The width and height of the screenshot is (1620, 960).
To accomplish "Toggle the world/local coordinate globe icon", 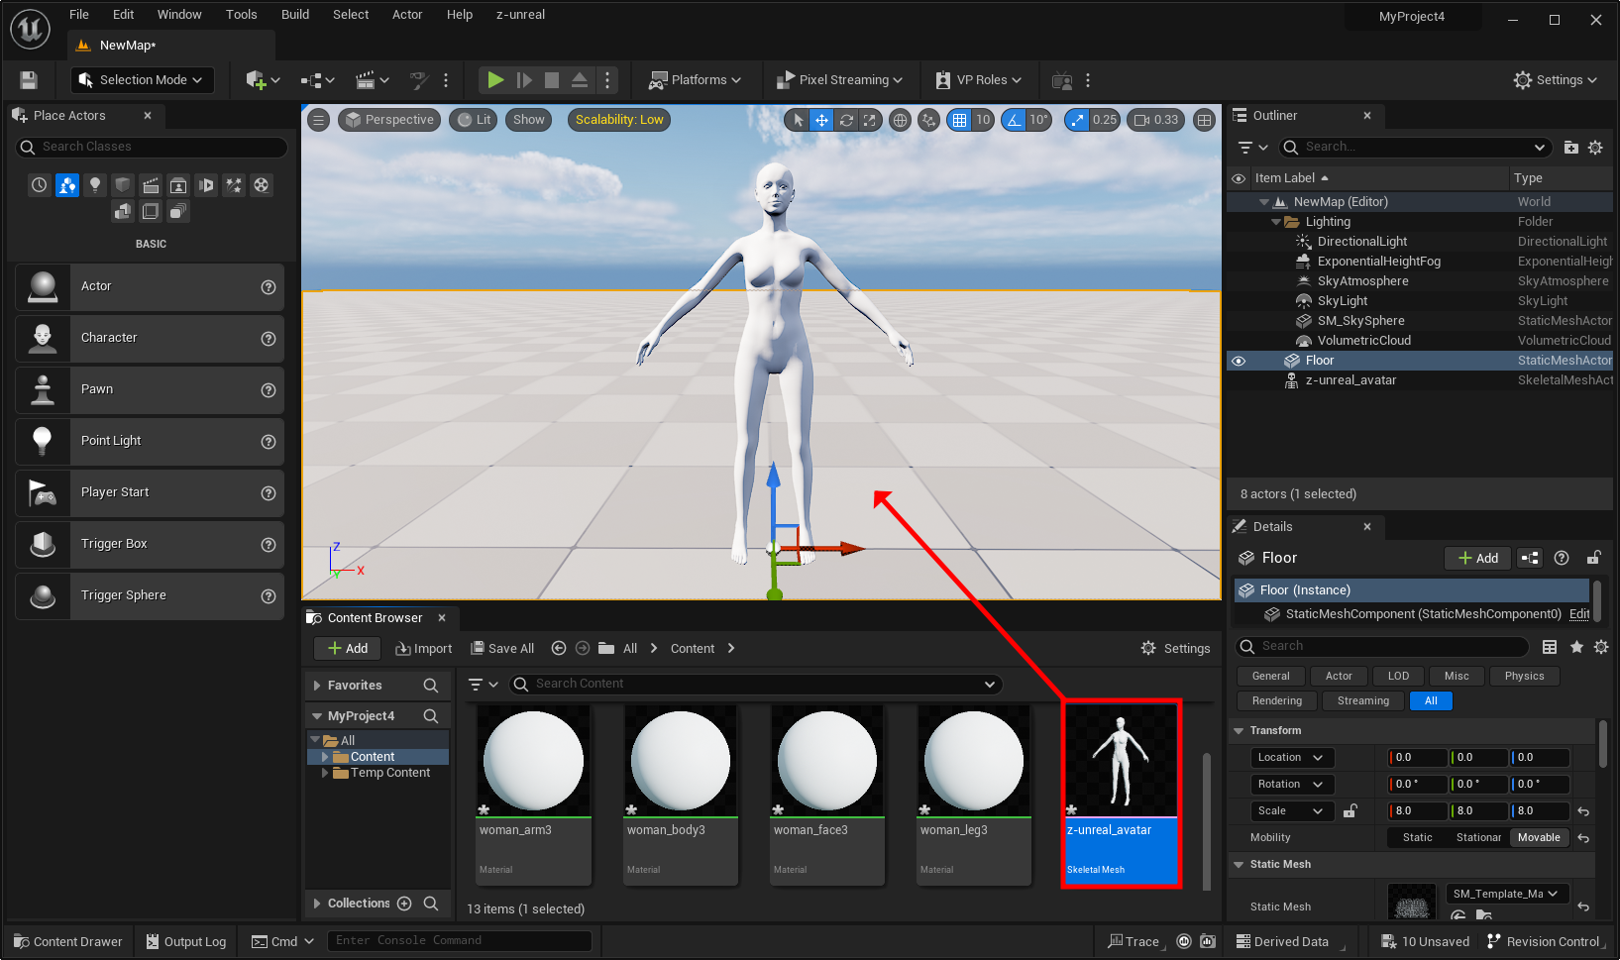I will [x=900, y=120].
